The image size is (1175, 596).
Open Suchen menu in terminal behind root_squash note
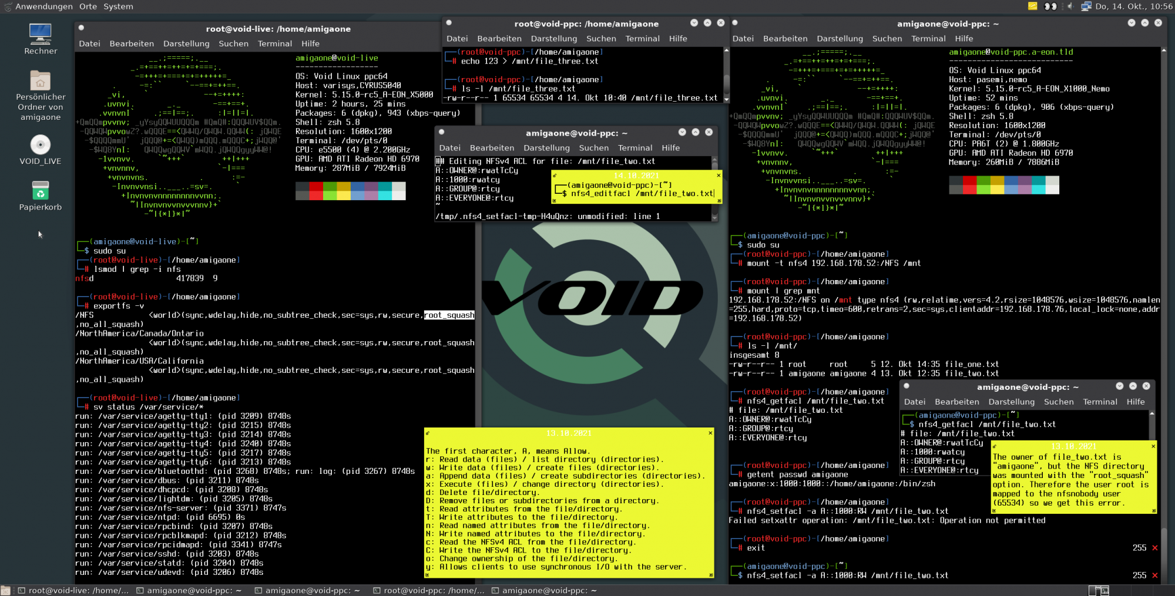tap(1059, 402)
